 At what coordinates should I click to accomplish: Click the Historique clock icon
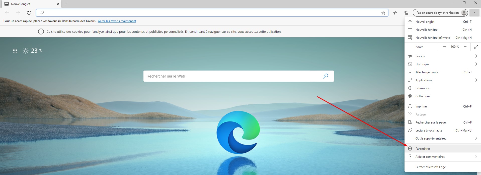[x=410, y=64]
